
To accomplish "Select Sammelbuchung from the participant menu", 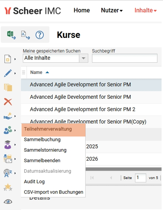I will [42, 139].
